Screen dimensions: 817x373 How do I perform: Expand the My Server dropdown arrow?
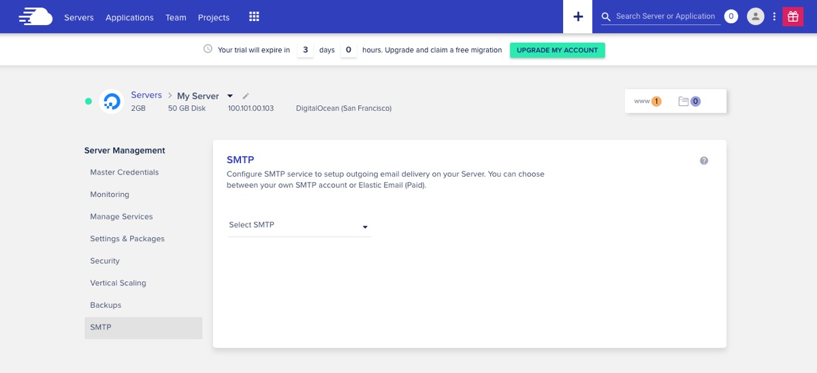[x=230, y=96]
